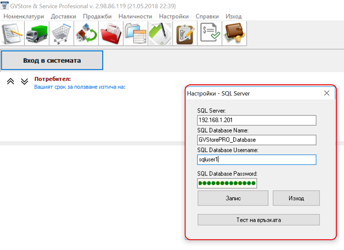Viewport: 344px width, 250px height.
Task: Open the Доставки menu
Action: coord(63,17)
